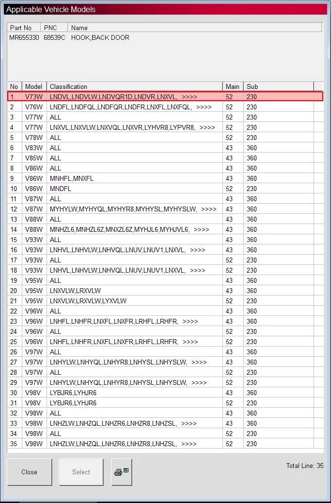Click the PNC column header

[54, 28]
